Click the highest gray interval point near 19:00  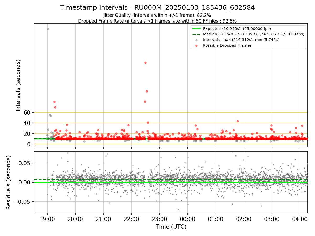coord(48,29)
